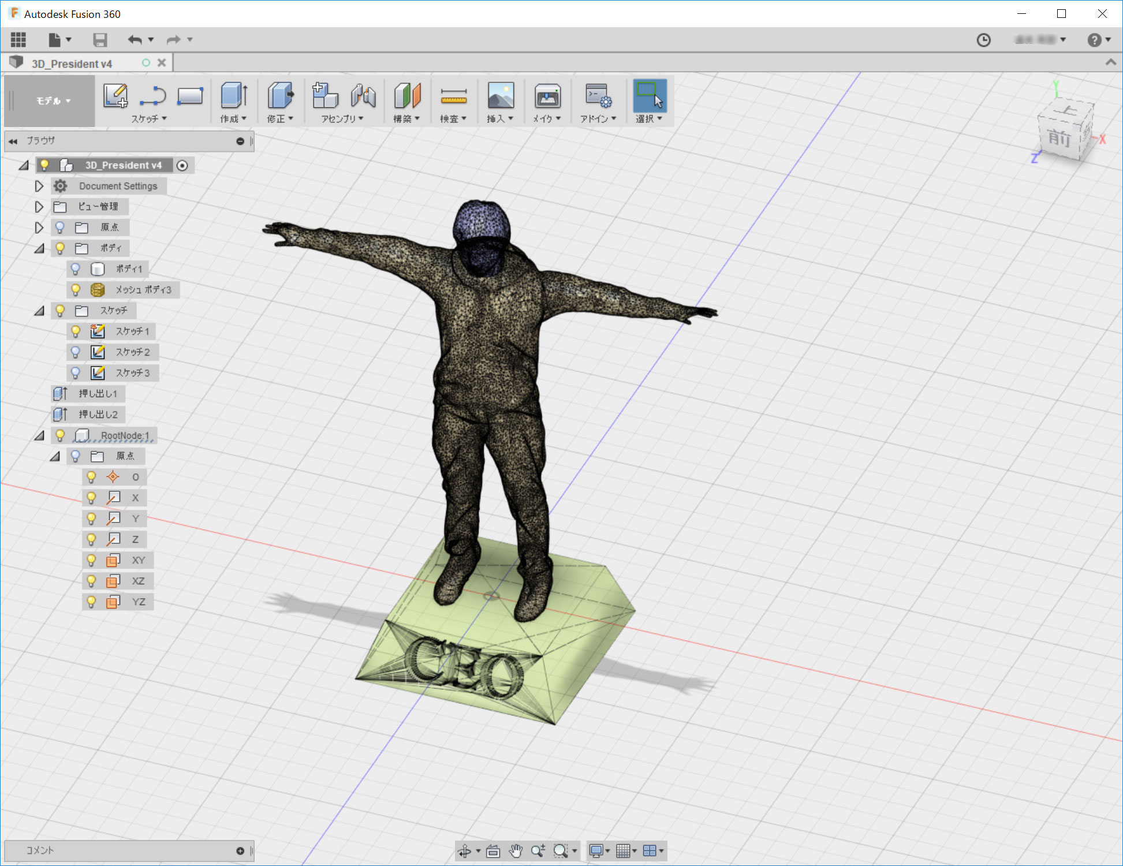Select the Rectangle sketch tool
The width and height of the screenshot is (1123, 866).
[x=190, y=96]
